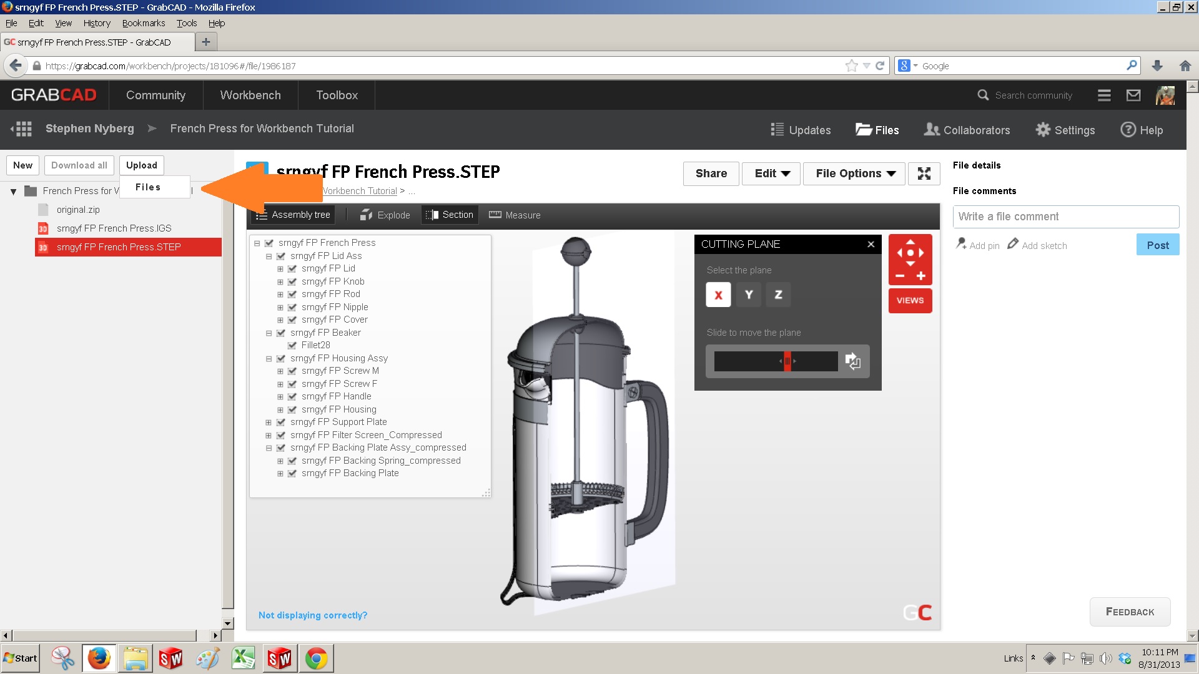Open the messages envelope icon
1199x674 pixels.
click(x=1133, y=95)
